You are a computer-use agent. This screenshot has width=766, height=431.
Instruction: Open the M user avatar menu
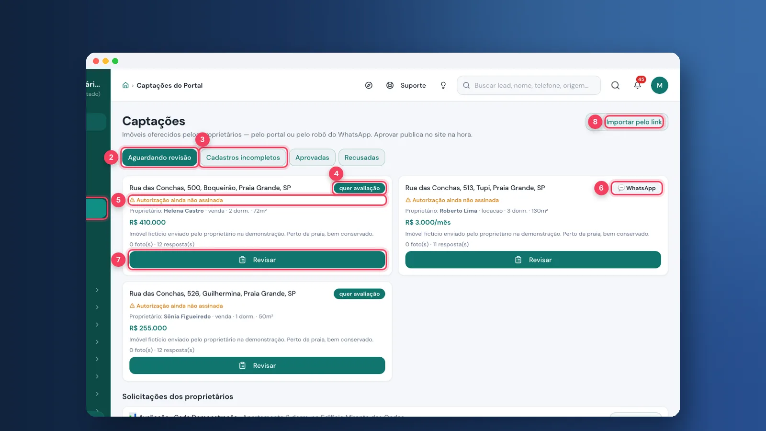(659, 85)
